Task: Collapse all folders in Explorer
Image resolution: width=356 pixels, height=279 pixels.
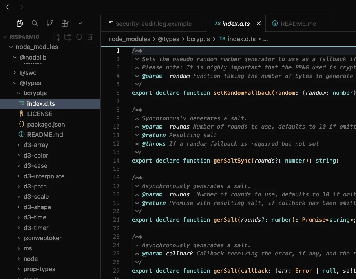Action: pyautogui.click(x=90, y=37)
